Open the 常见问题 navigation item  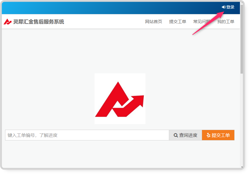pyautogui.click(x=202, y=22)
